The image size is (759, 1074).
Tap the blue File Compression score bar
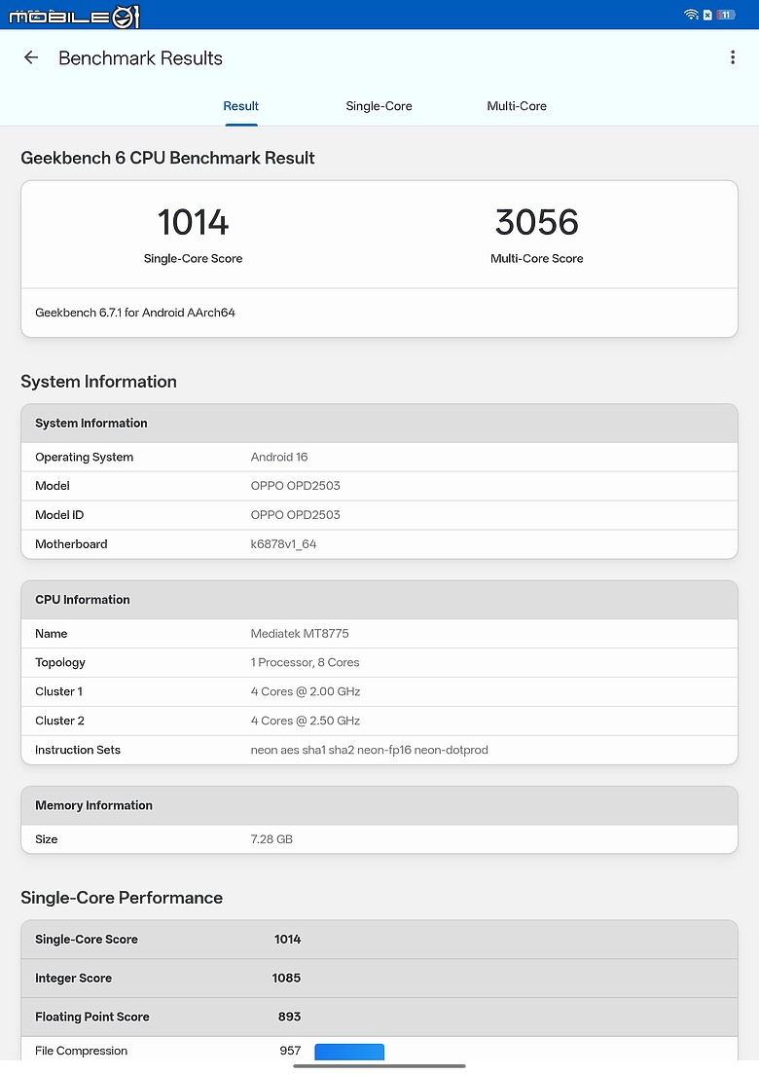coord(349,1052)
